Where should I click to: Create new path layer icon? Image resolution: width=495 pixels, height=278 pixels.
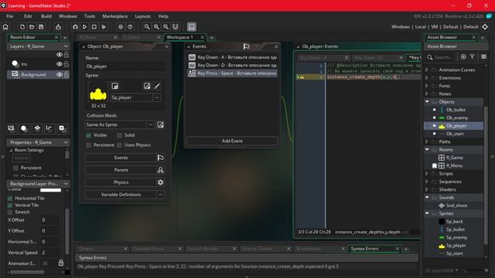[49, 128]
